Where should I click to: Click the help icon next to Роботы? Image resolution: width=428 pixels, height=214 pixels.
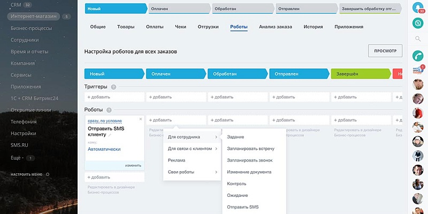click(109, 110)
